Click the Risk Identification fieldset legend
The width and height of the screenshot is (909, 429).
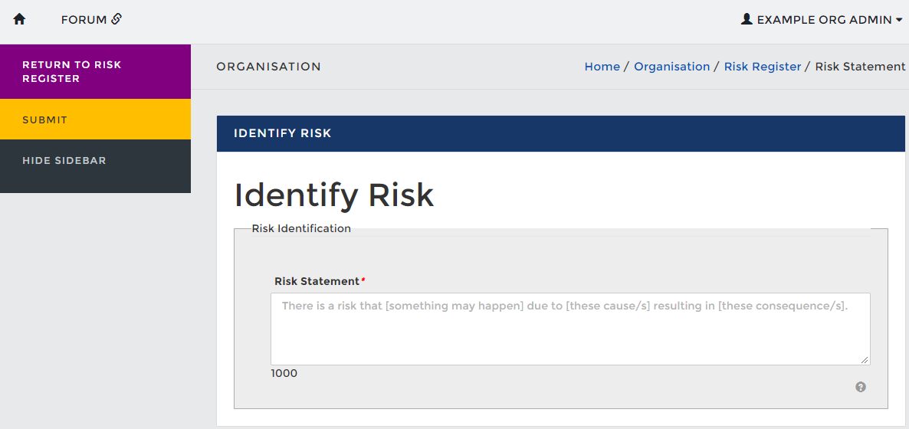pos(301,228)
